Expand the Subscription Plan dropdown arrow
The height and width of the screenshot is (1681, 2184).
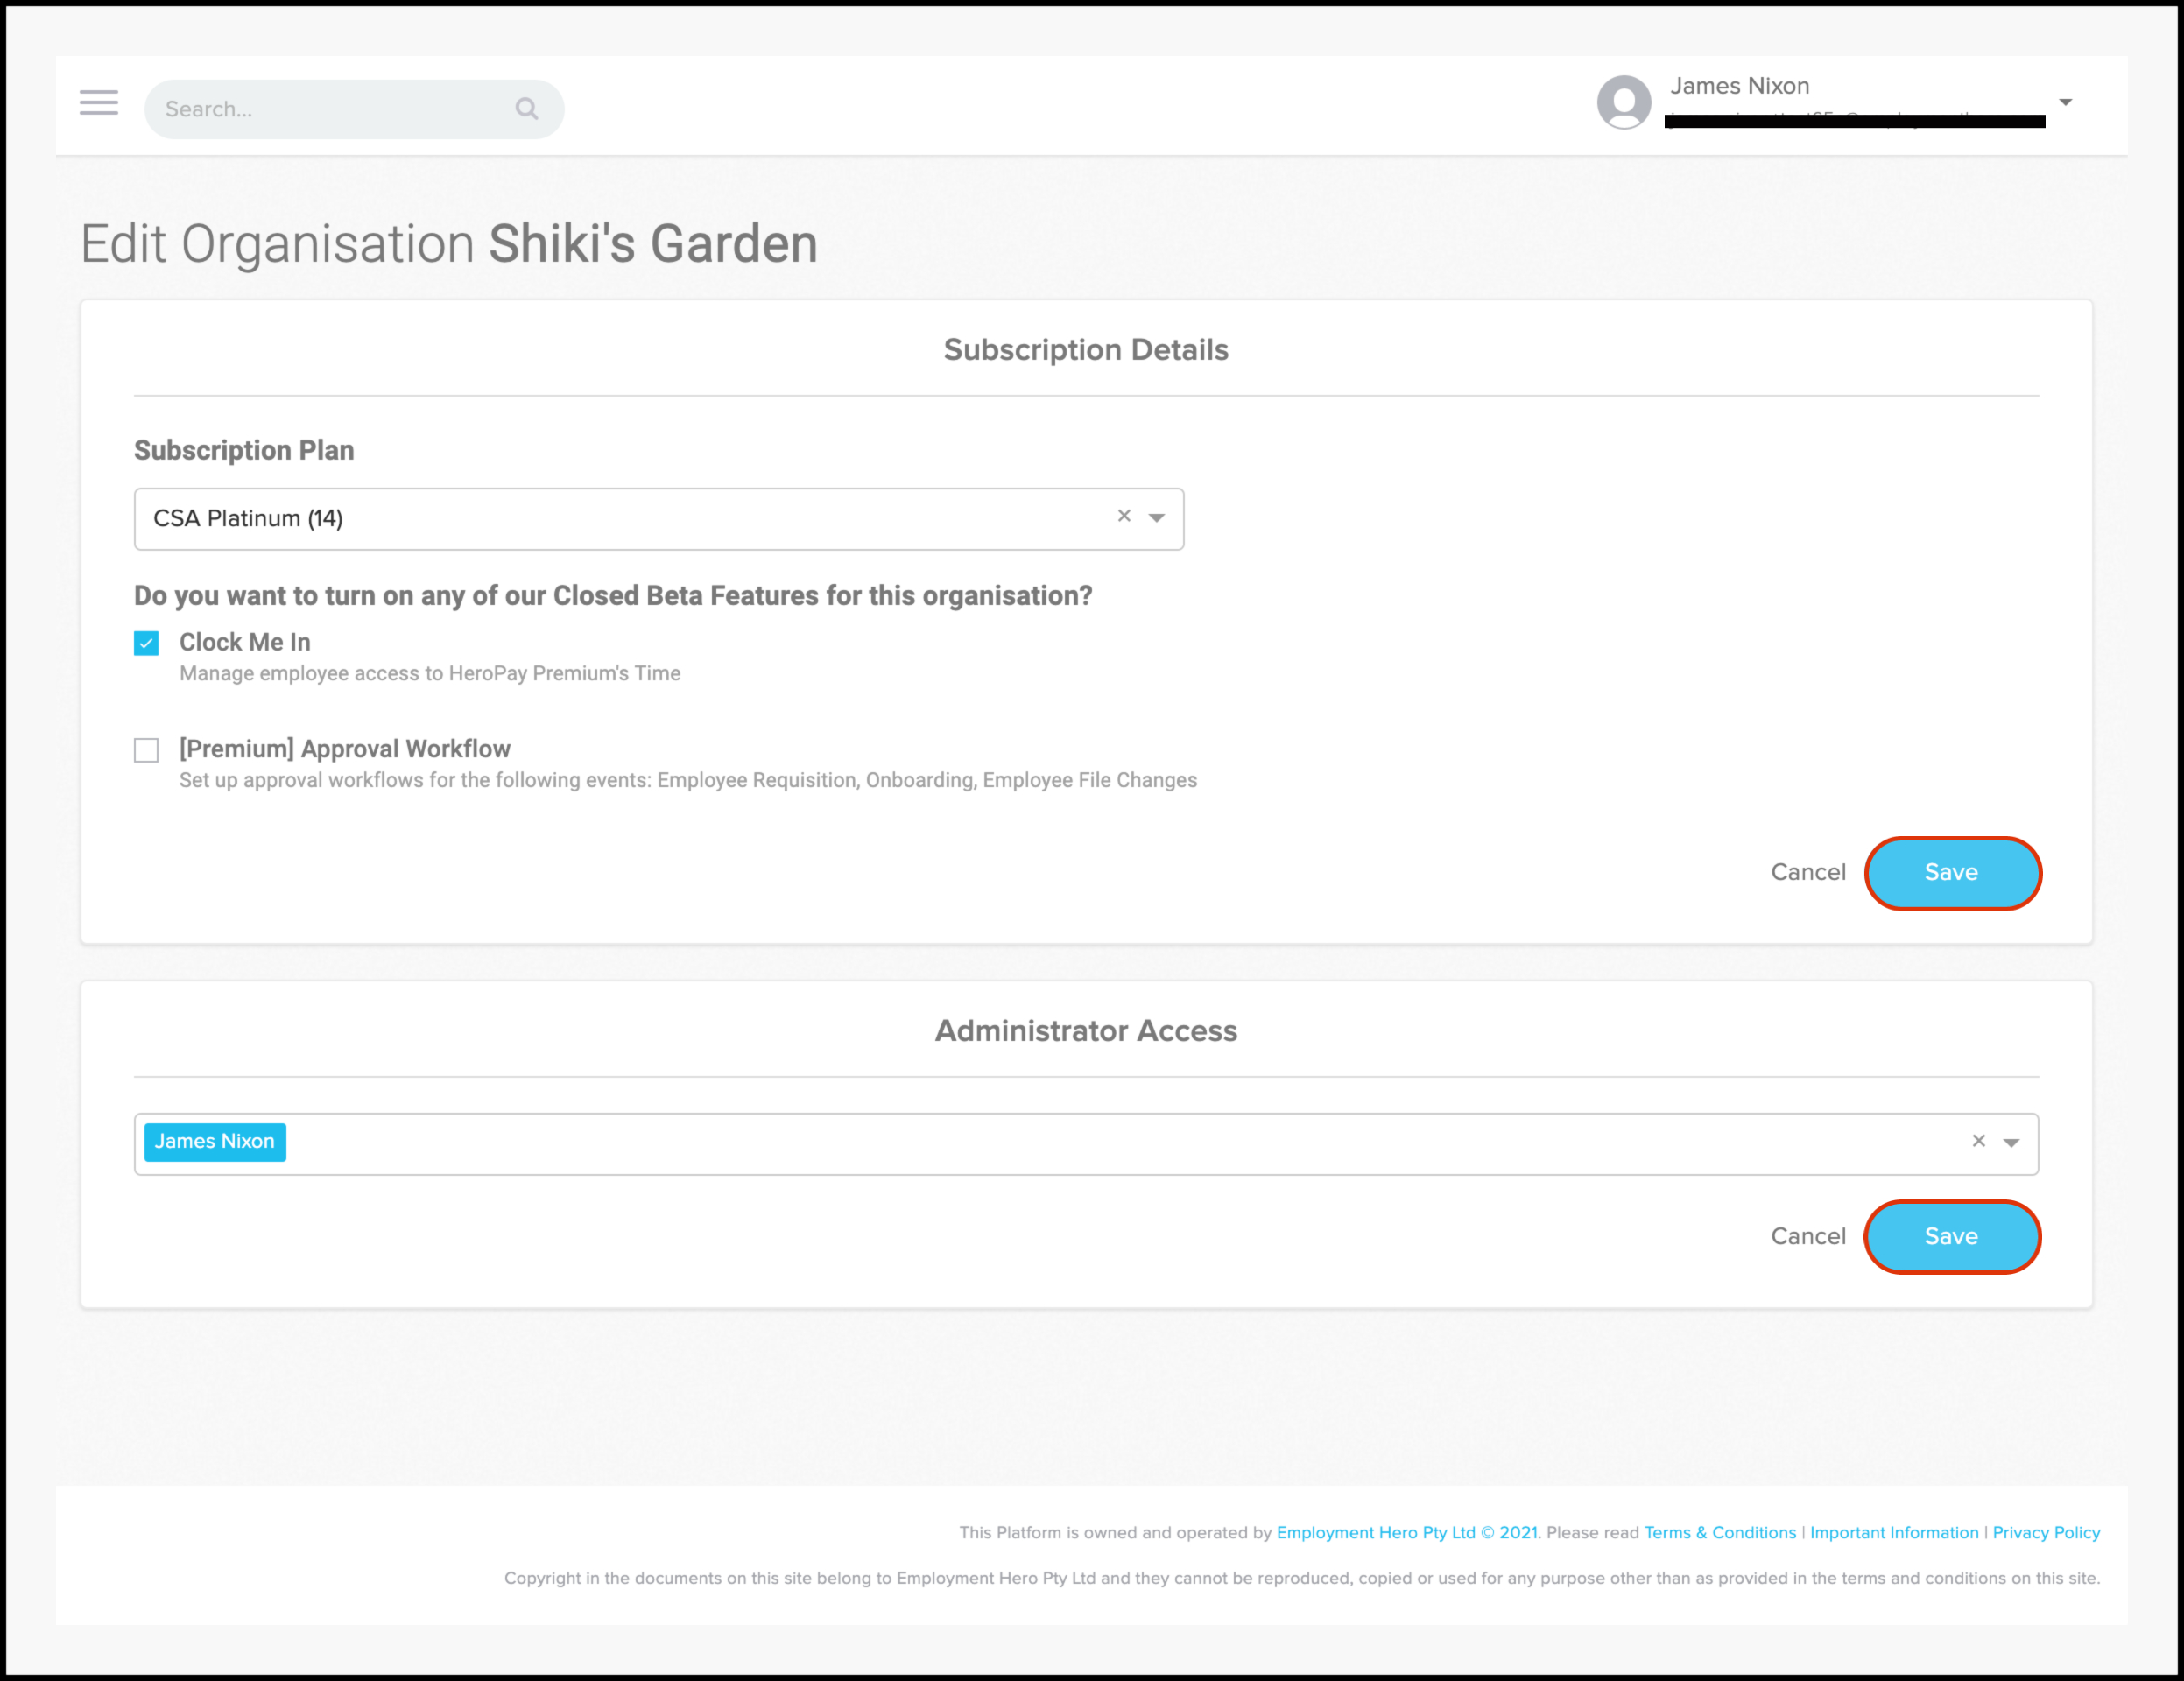[x=1157, y=518]
